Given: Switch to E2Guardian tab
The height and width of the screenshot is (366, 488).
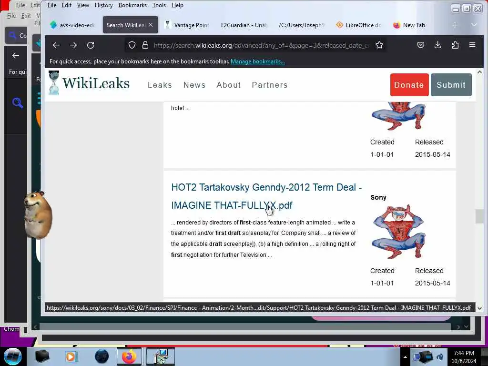Looking at the screenshot, I should [244, 25].
